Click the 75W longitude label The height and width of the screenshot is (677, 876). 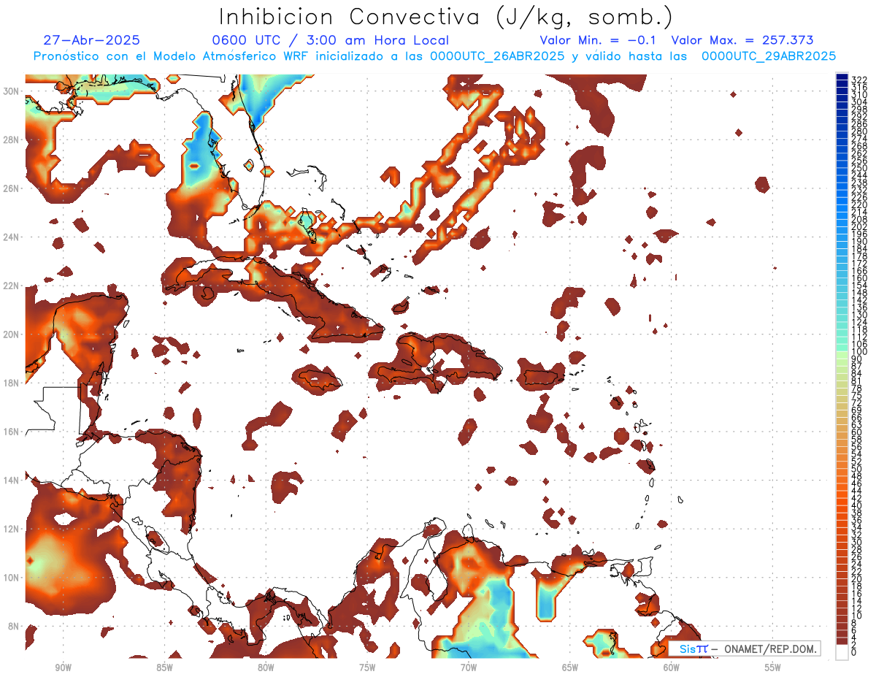(367, 668)
